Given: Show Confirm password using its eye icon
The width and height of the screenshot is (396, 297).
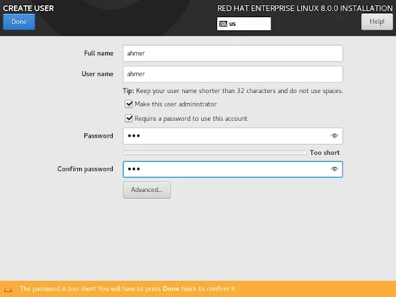Looking at the screenshot, I should [x=334, y=169].
